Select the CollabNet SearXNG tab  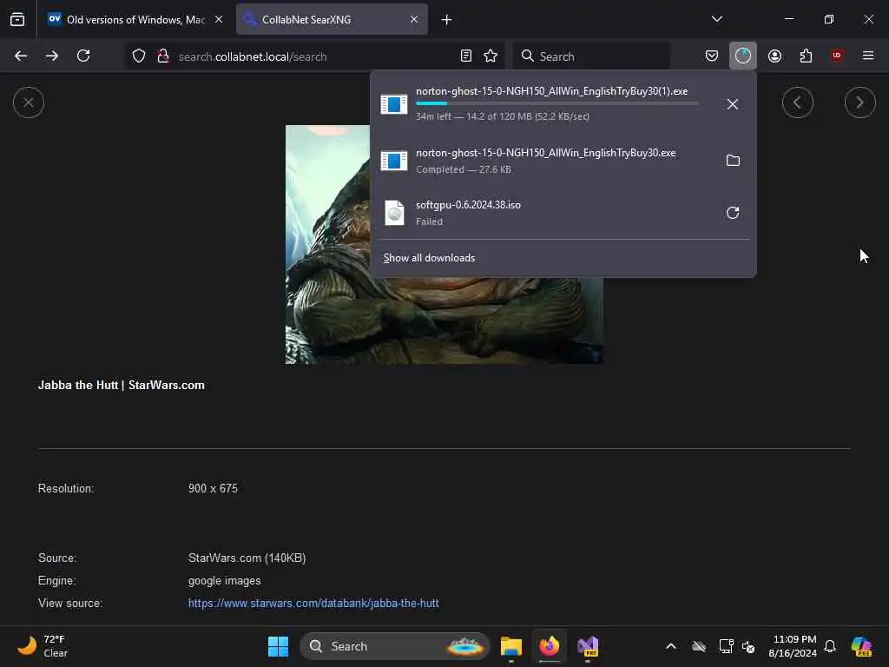pos(332,19)
